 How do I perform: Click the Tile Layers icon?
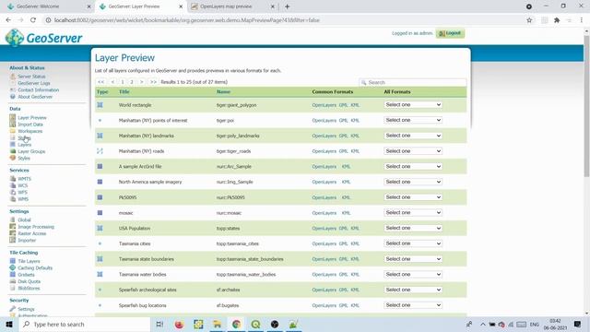click(13, 261)
